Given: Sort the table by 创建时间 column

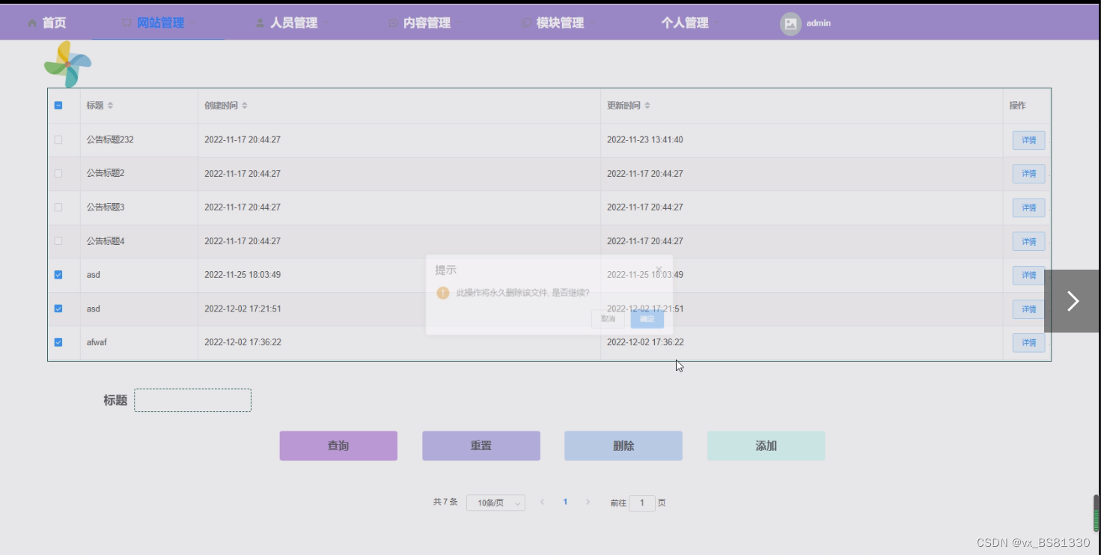Looking at the screenshot, I should point(244,106).
